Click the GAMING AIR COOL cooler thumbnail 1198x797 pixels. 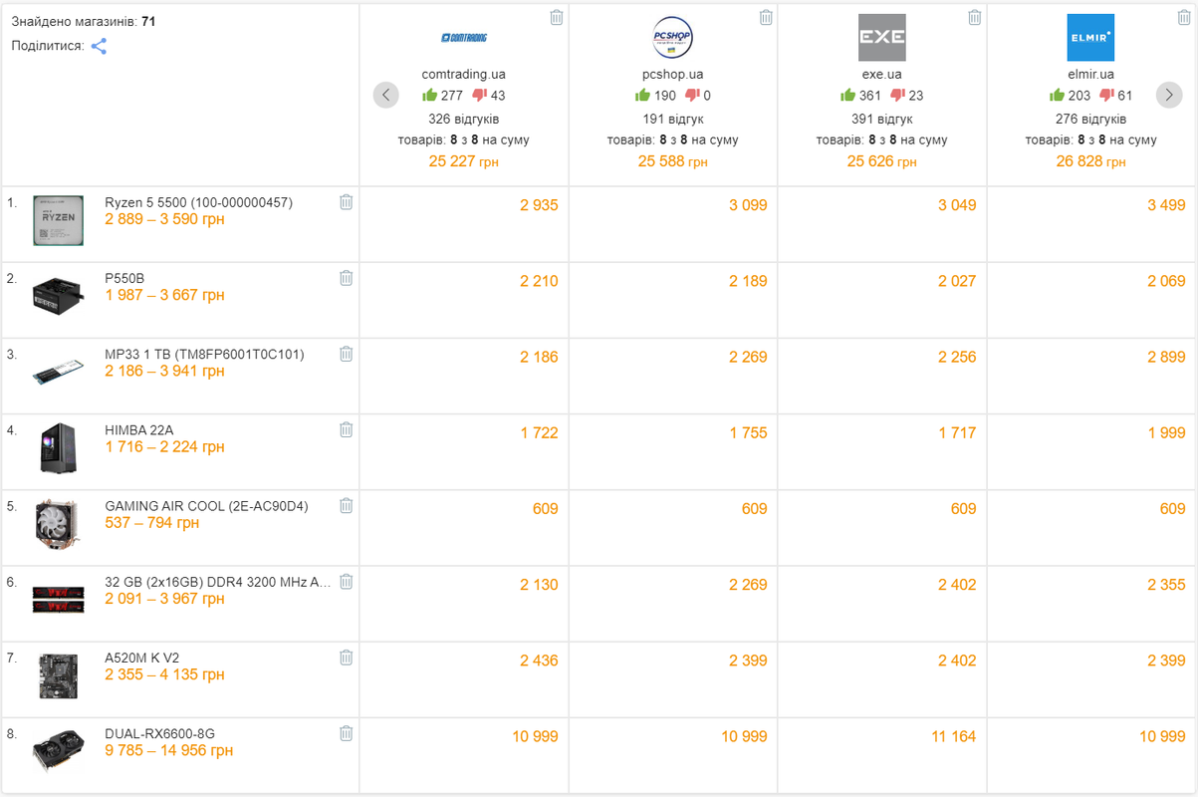click(x=58, y=524)
